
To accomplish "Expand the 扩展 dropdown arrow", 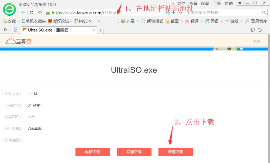I will [138, 21].
